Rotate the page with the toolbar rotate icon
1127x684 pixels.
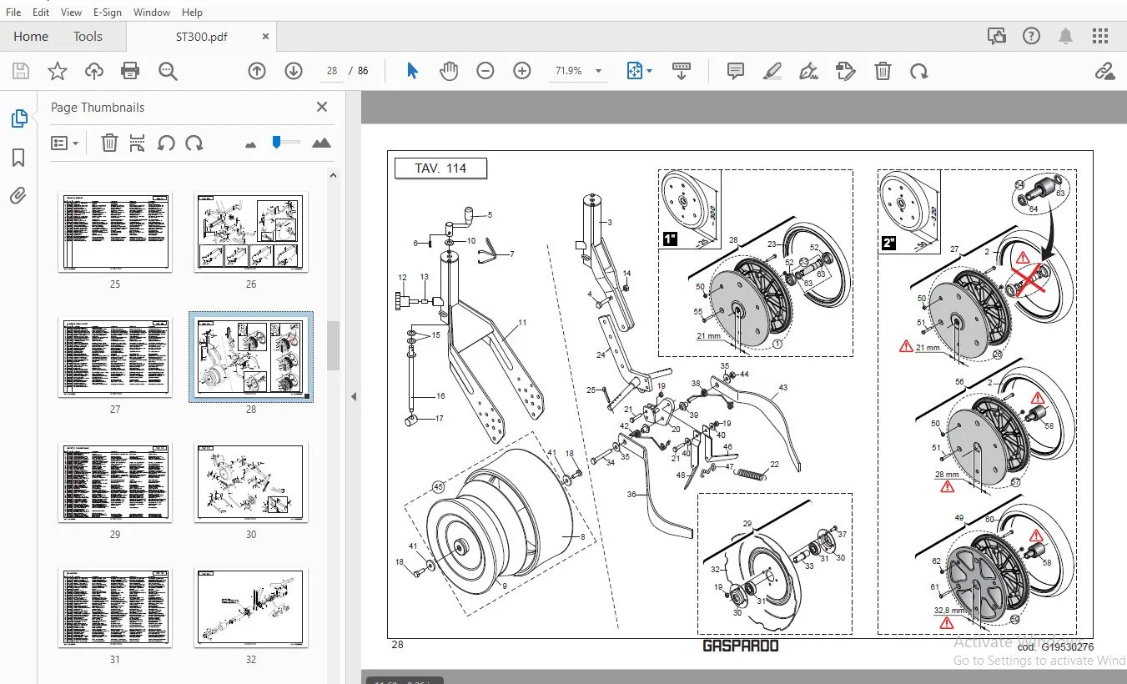click(919, 71)
